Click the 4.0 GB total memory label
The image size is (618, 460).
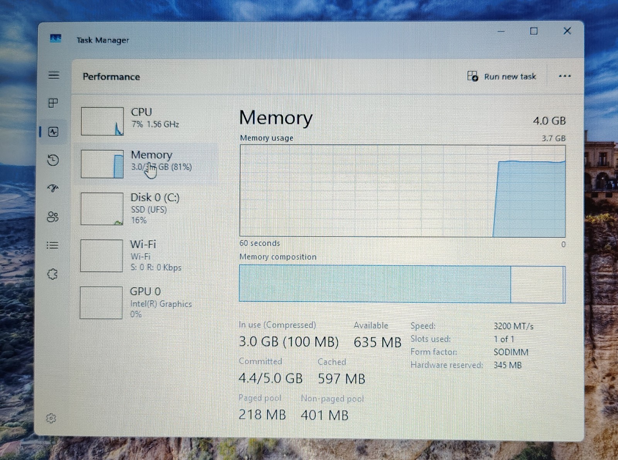(x=549, y=121)
